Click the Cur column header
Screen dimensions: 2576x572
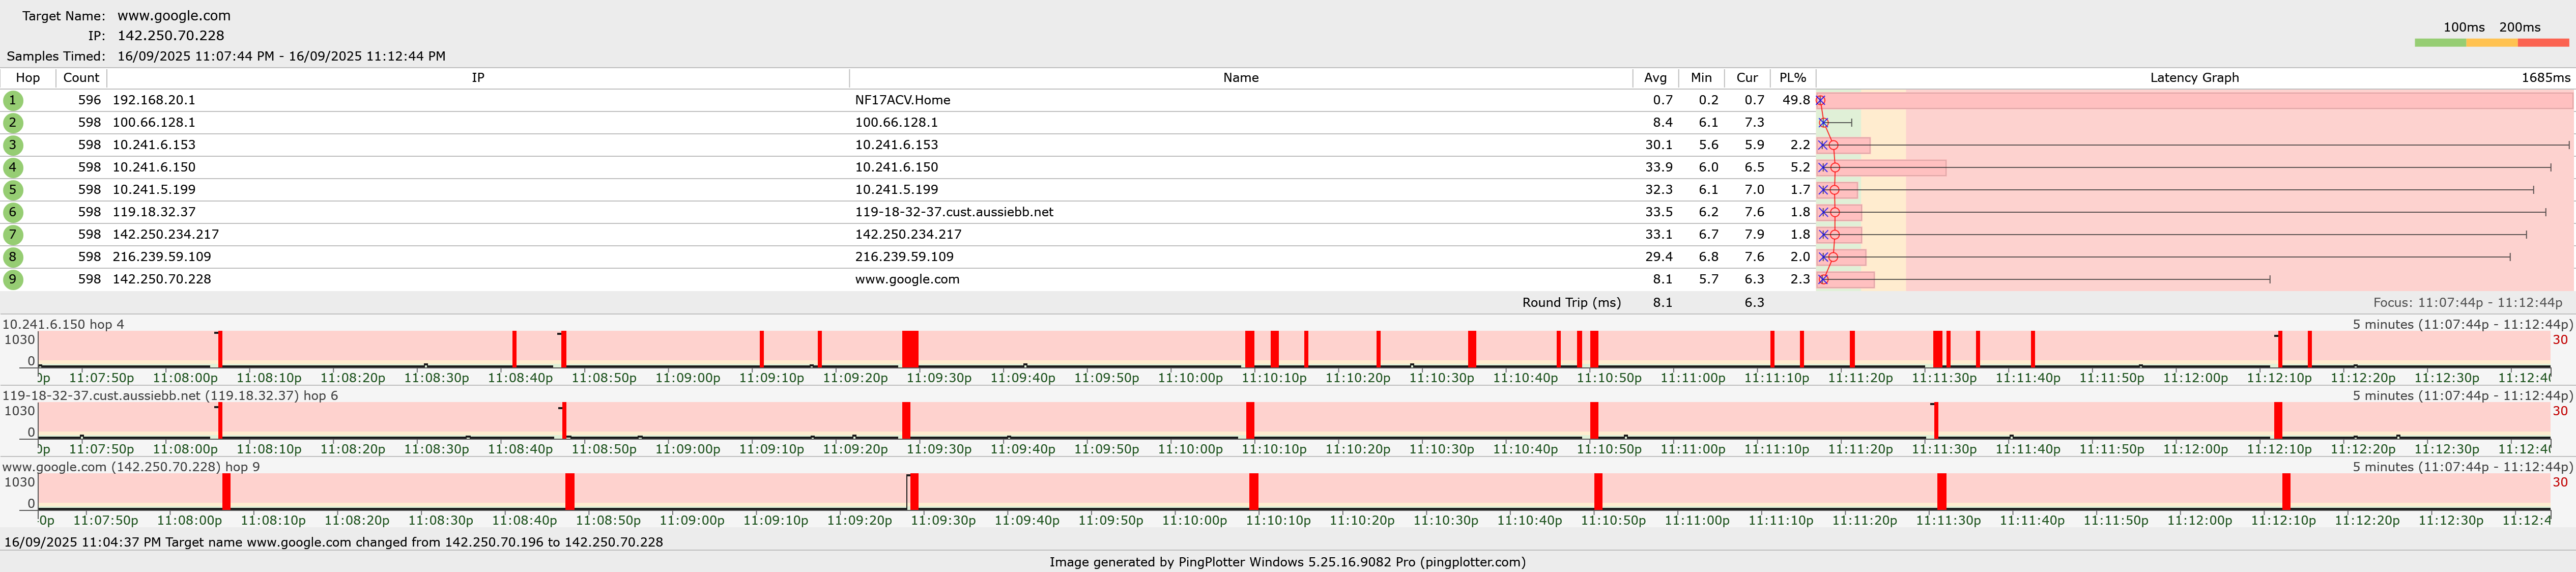1747,78
